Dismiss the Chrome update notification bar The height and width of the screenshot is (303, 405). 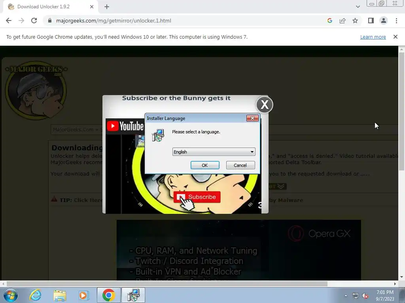[395, 37]
